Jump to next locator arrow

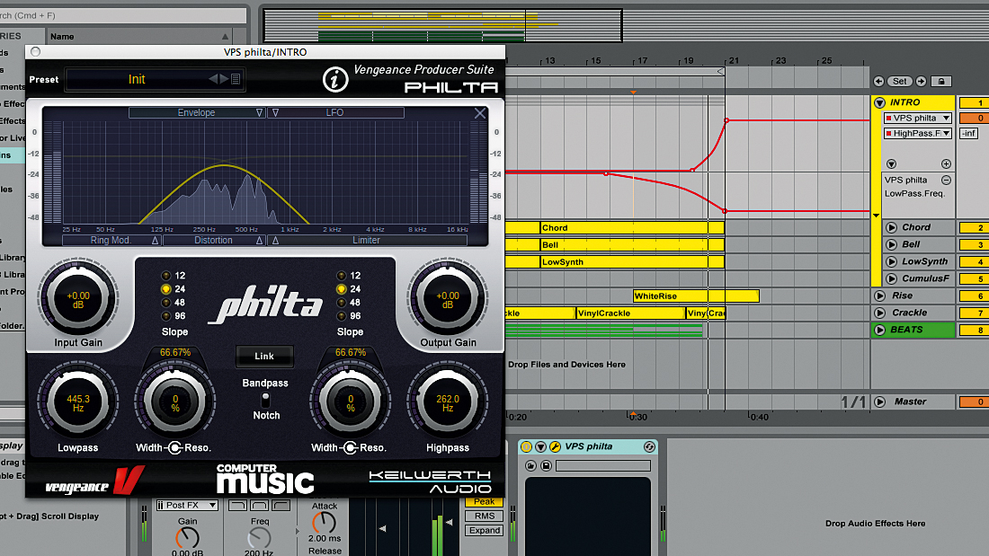coord(921,82)
